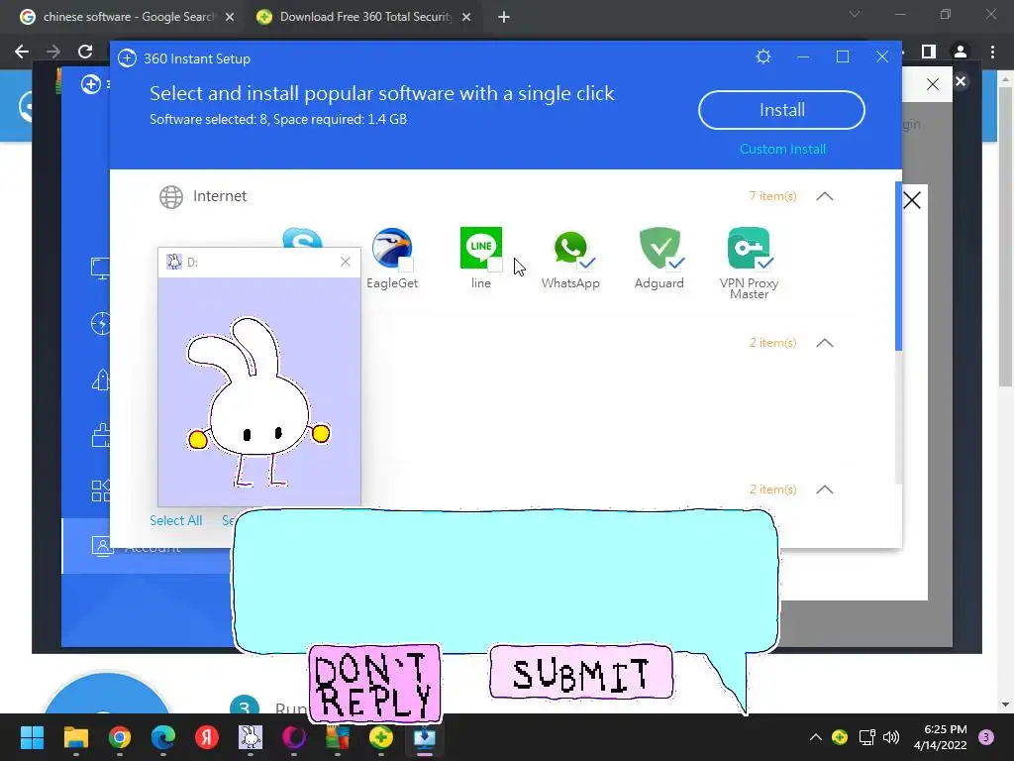This screenshot has width=1014, height=761.
Task: Open Windows Start menu
Action: point(32,737)
